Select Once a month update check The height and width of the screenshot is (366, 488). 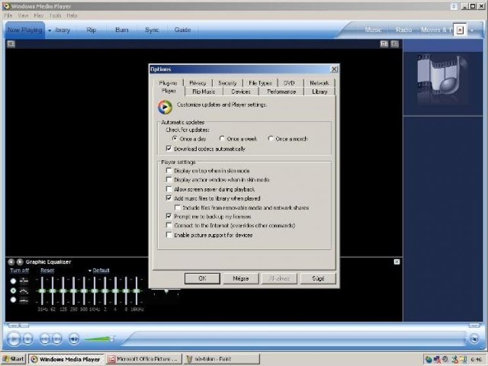(x=271, y=138)
